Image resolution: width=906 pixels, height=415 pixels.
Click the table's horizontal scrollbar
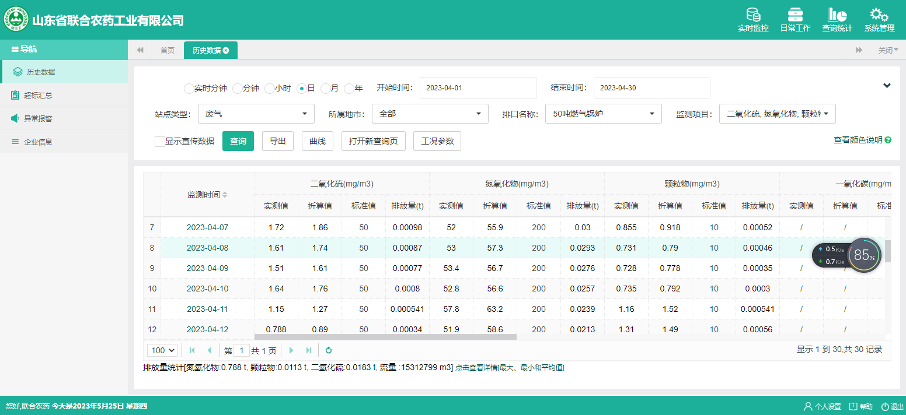385,336
